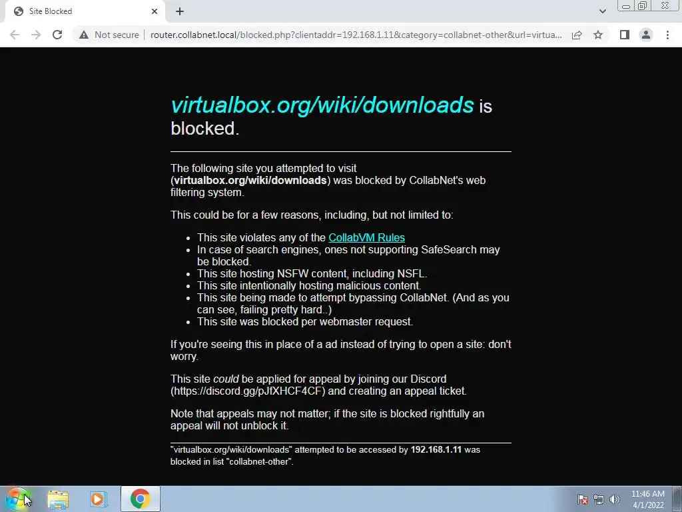This screenshot has width=682, height=512.
Task: Click the browser Back arrow
Action: pos(15,35)
